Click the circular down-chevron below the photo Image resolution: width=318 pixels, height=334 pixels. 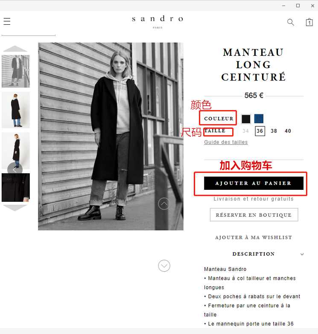tap(164, 266)
